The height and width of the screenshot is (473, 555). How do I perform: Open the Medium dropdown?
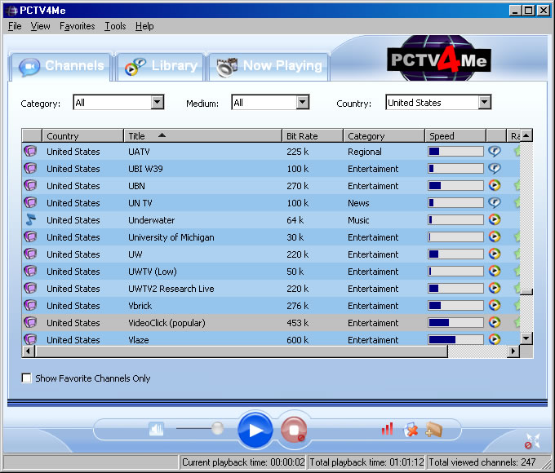coord(302,102)
